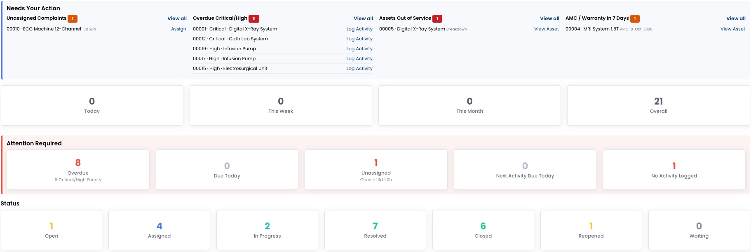Select row 00001 · Critical · Digital X-Ray System

tap(283, 29)
